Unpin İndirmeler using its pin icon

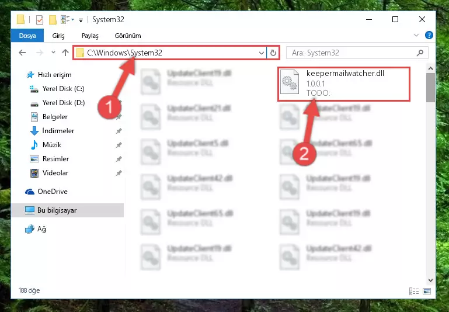tap(119, 131)
